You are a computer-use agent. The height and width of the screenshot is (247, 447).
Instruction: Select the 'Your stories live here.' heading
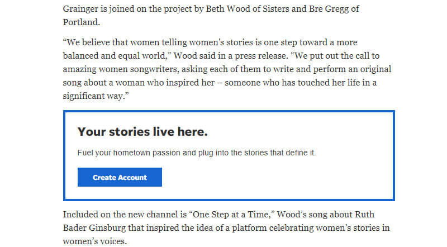click(x=142, y=132)
